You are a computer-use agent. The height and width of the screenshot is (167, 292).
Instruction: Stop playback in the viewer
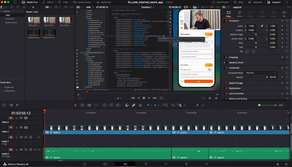click(x=144, y=98)
